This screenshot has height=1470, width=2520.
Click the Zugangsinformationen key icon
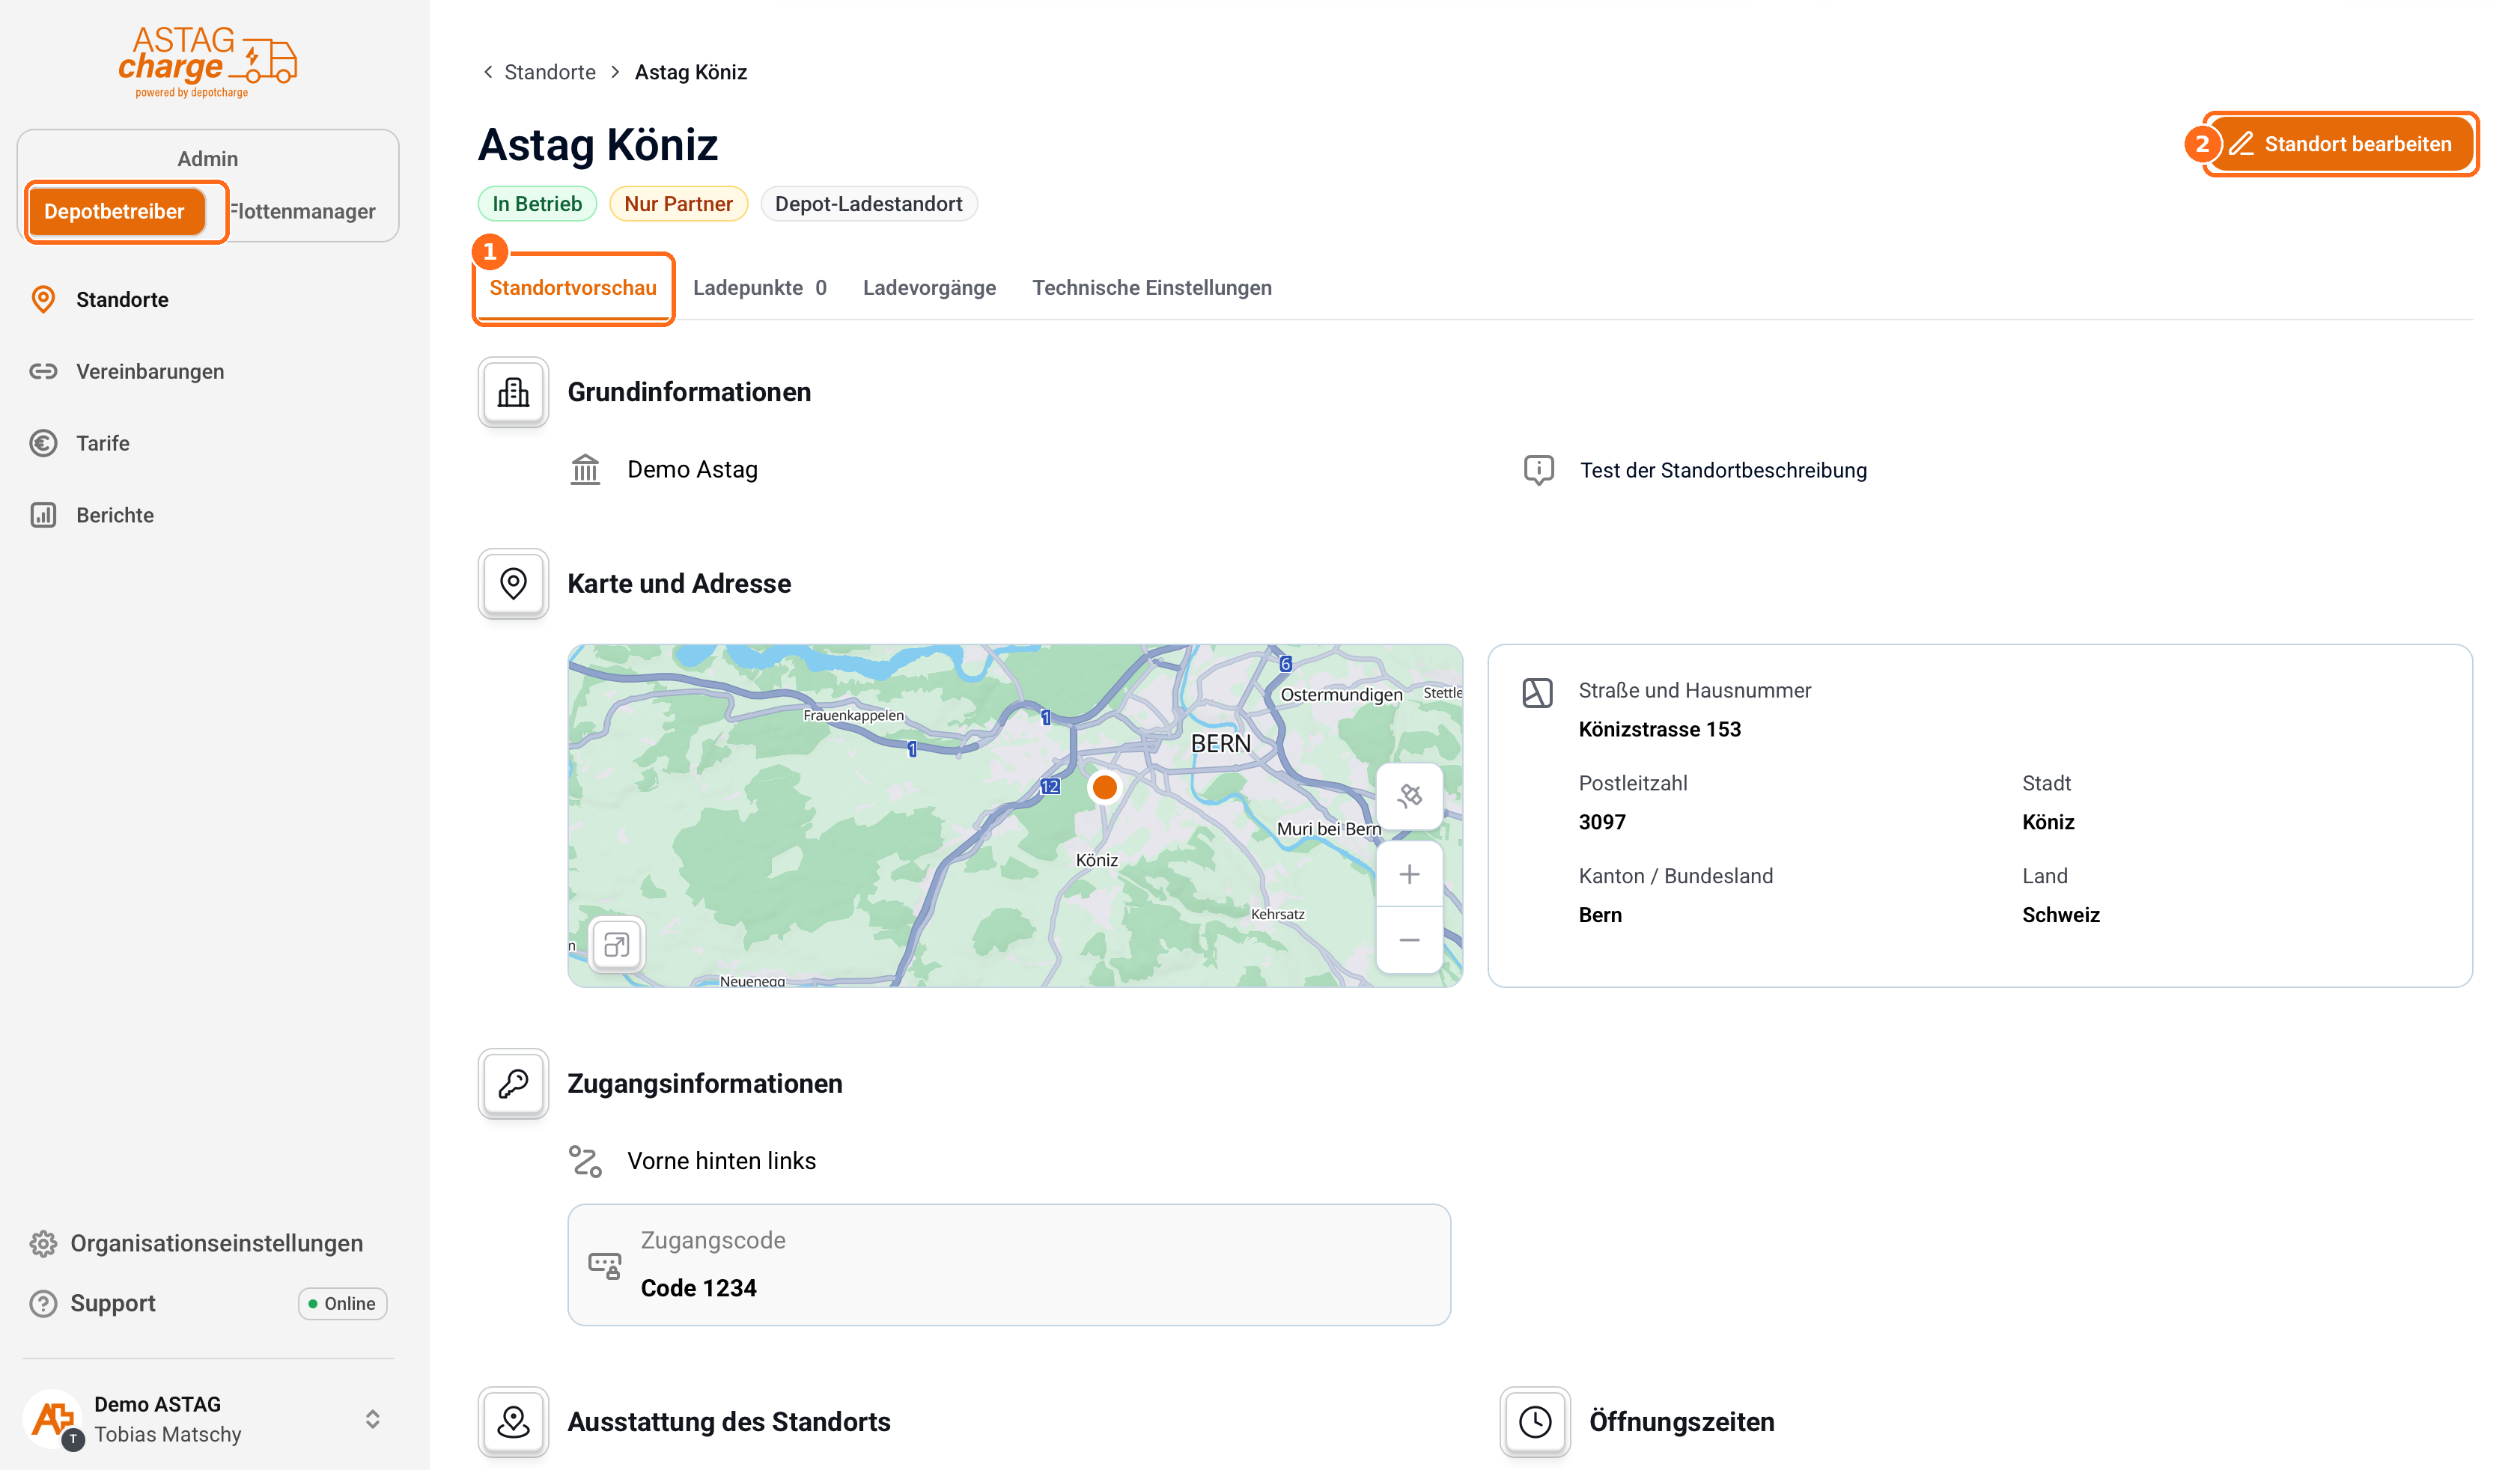513,1083
